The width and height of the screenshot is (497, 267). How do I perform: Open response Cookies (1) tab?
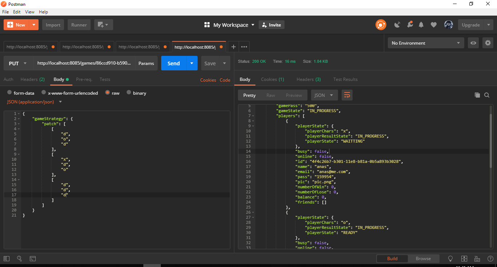(273, 79)
